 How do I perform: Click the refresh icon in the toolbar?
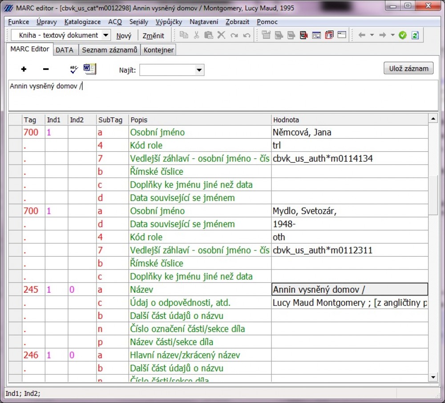pos(415,36)
